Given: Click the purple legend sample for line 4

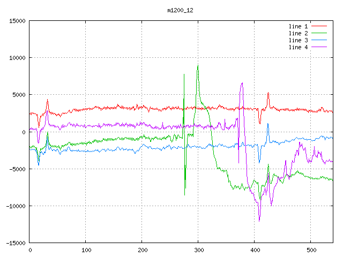Looking at the screenshot, I should click(319, 47).
